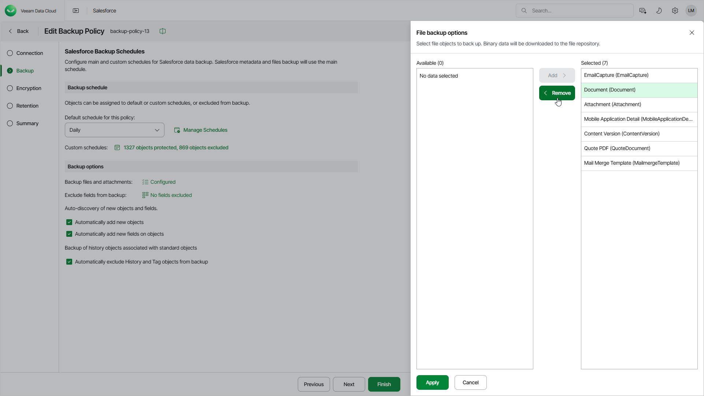
Task: Uncheck Automatically add new objects
Action: click(x=69, y=222)
